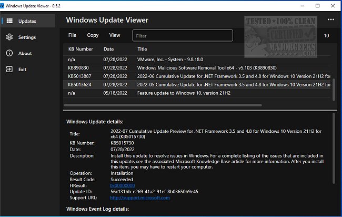Click the app icon in title bar
This screenshot has height=217, width=342.
tap(2, 6)
